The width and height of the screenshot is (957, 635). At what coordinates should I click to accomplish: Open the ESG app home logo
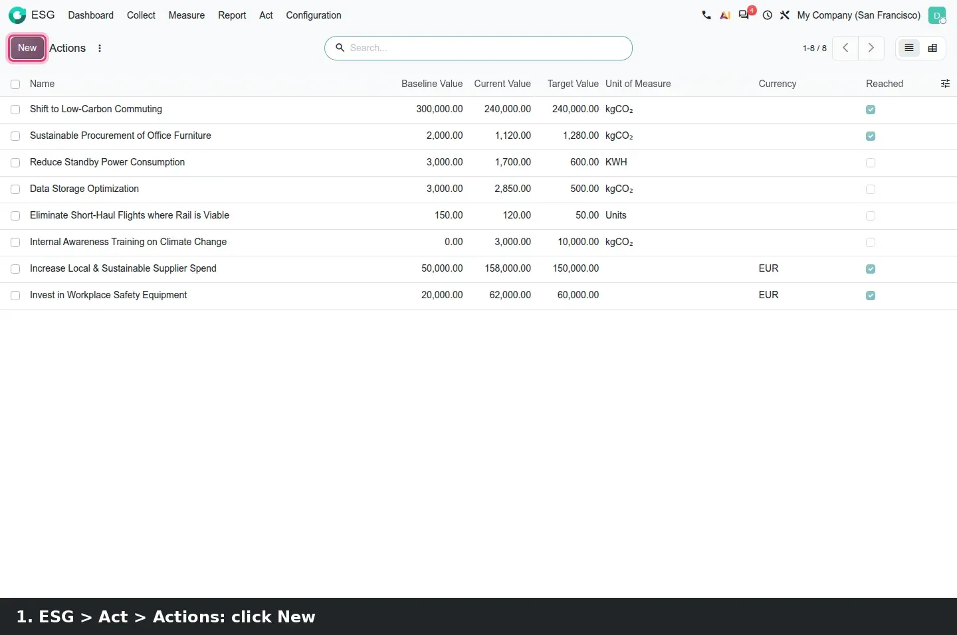point(17,15)
